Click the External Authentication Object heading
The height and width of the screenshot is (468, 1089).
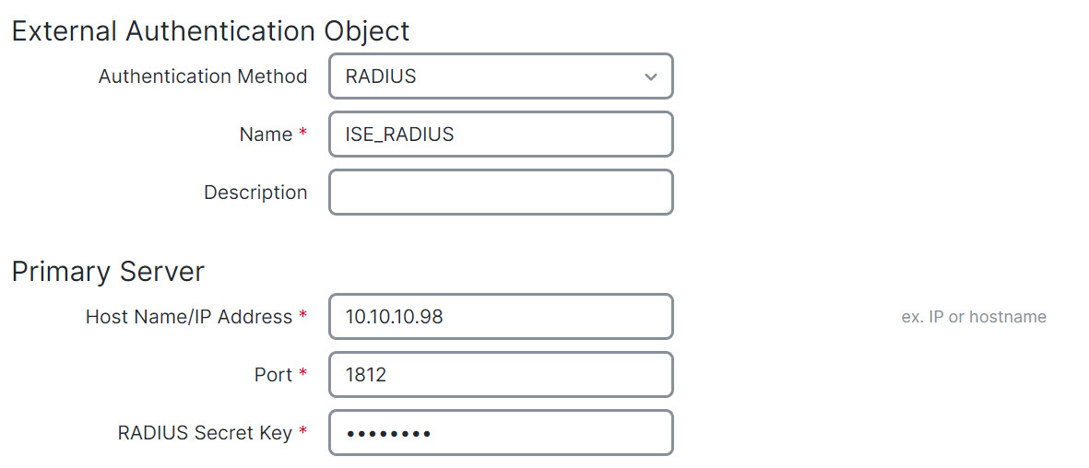210,31
